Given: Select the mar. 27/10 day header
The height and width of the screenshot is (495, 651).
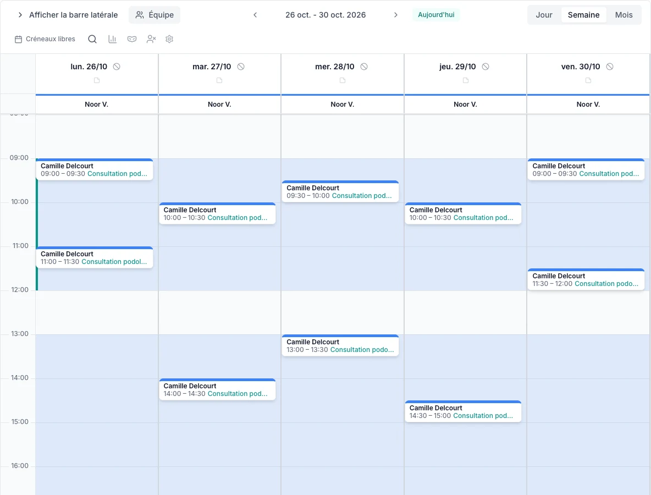Looking at the screenshot, I should point(212,67).
